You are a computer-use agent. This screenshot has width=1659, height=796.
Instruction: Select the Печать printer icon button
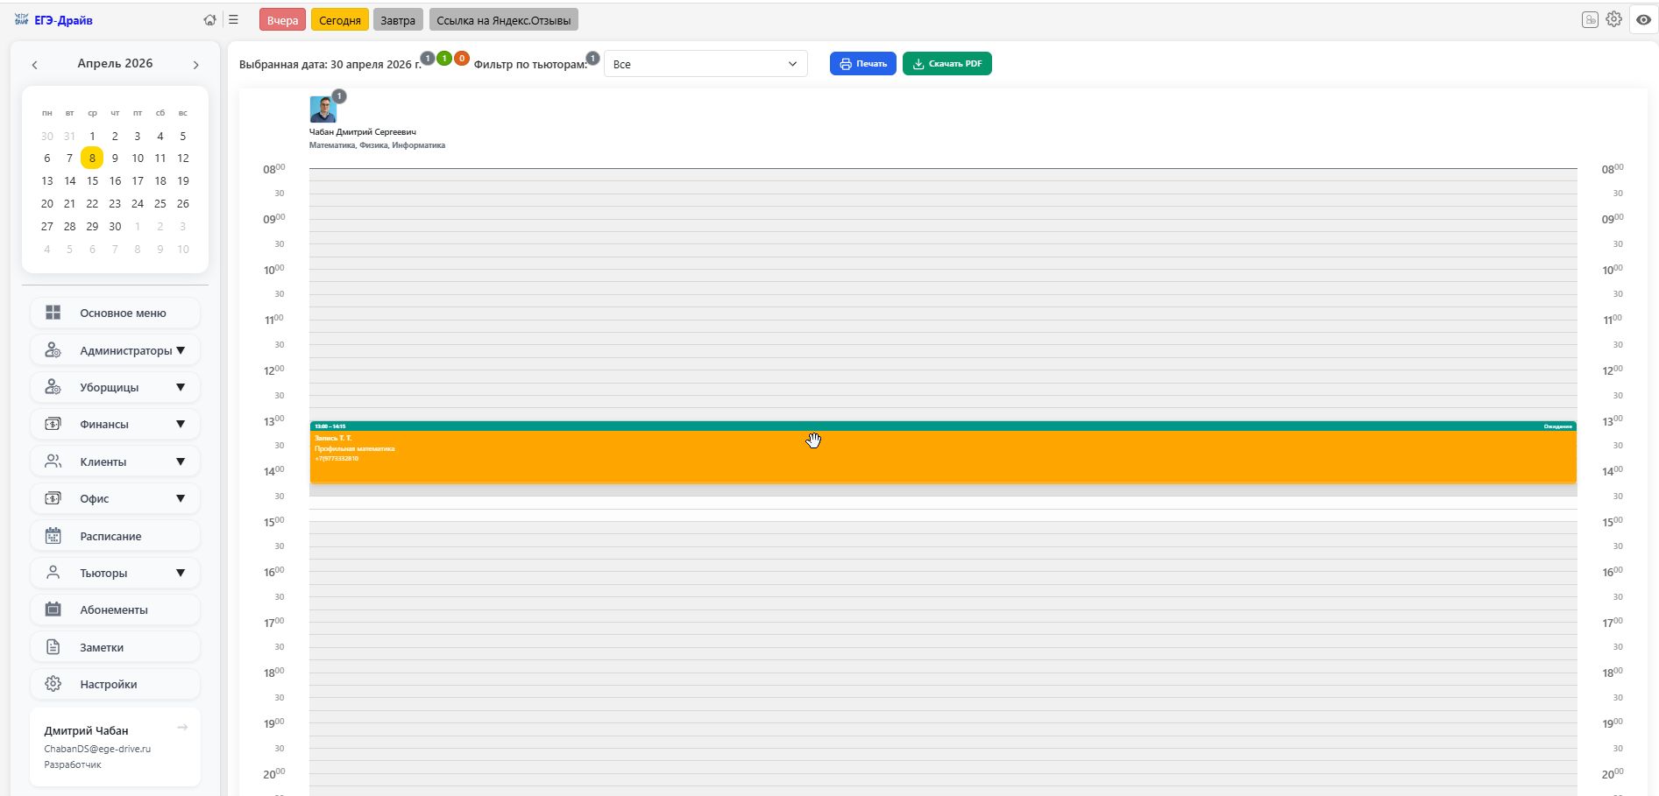coord(844,63)
